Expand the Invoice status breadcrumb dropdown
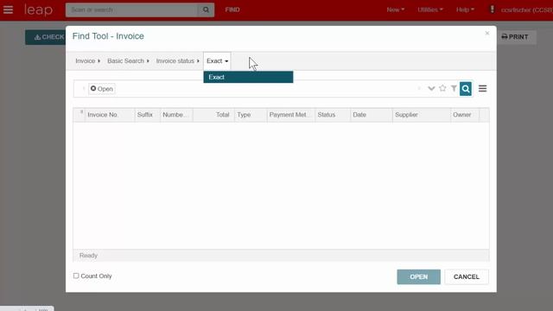Image resolution: width=553 pixels, height=311 pixels. pos(178,61)
